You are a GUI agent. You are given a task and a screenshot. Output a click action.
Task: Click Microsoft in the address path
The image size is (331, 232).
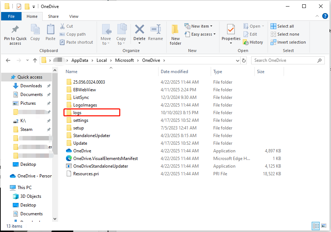click(124, 60)
